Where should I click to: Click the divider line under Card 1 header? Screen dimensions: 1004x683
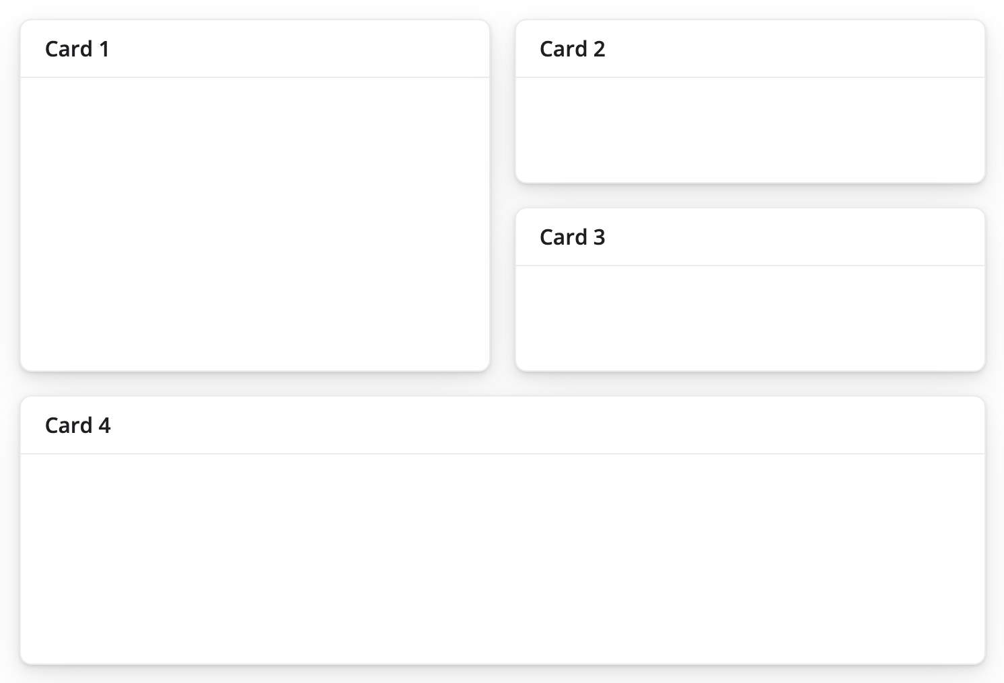click(254, 76)
